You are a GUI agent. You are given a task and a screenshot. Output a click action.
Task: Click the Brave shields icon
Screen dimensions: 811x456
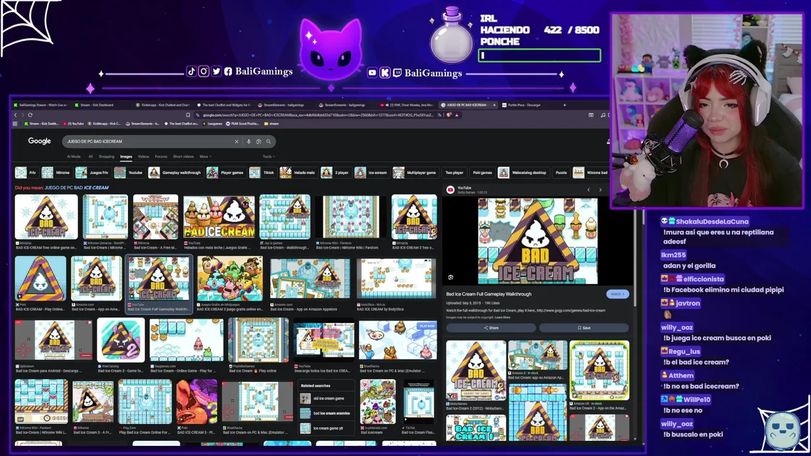(x=449, y=115)
